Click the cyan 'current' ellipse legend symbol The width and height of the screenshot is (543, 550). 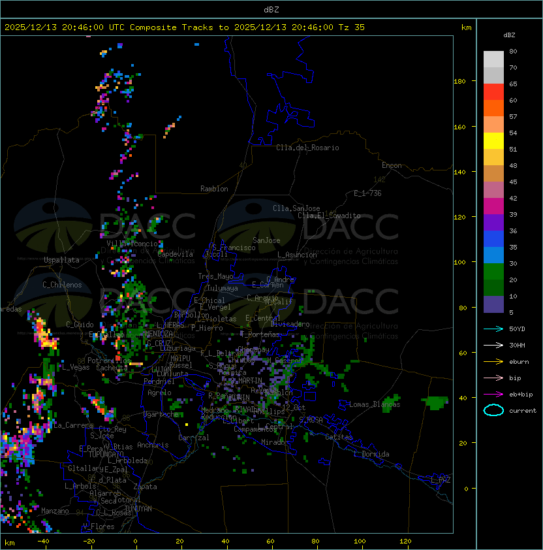pyautogui.click(x=493, y=410)
